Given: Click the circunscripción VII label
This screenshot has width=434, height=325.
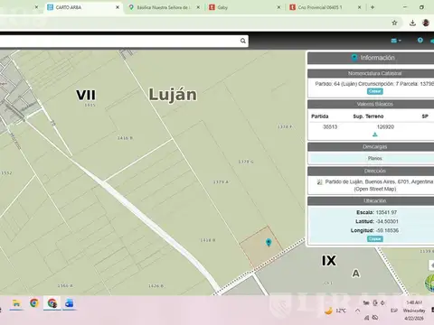Looking at the screenshot, I should 86,95.
